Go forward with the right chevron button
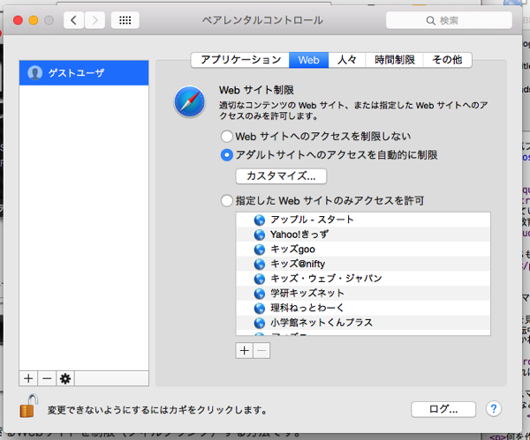This screenshot has height=440, width=530. coord(95,20)
